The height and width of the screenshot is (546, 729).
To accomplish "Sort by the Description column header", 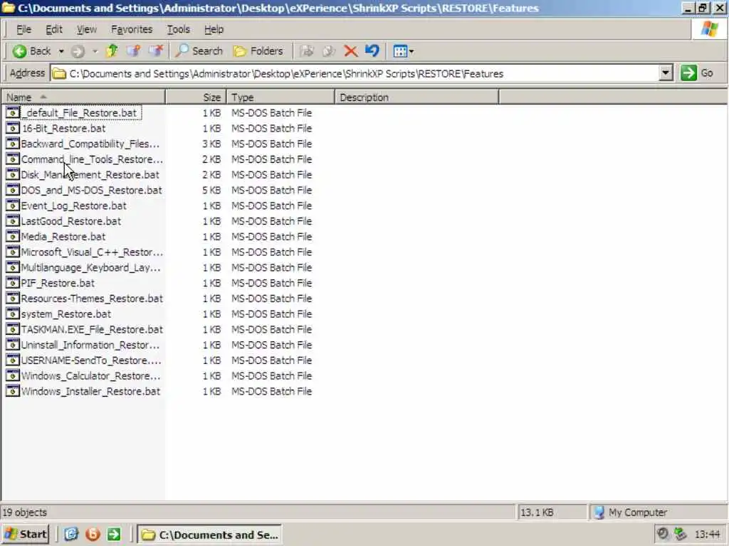I will (416, 97).
